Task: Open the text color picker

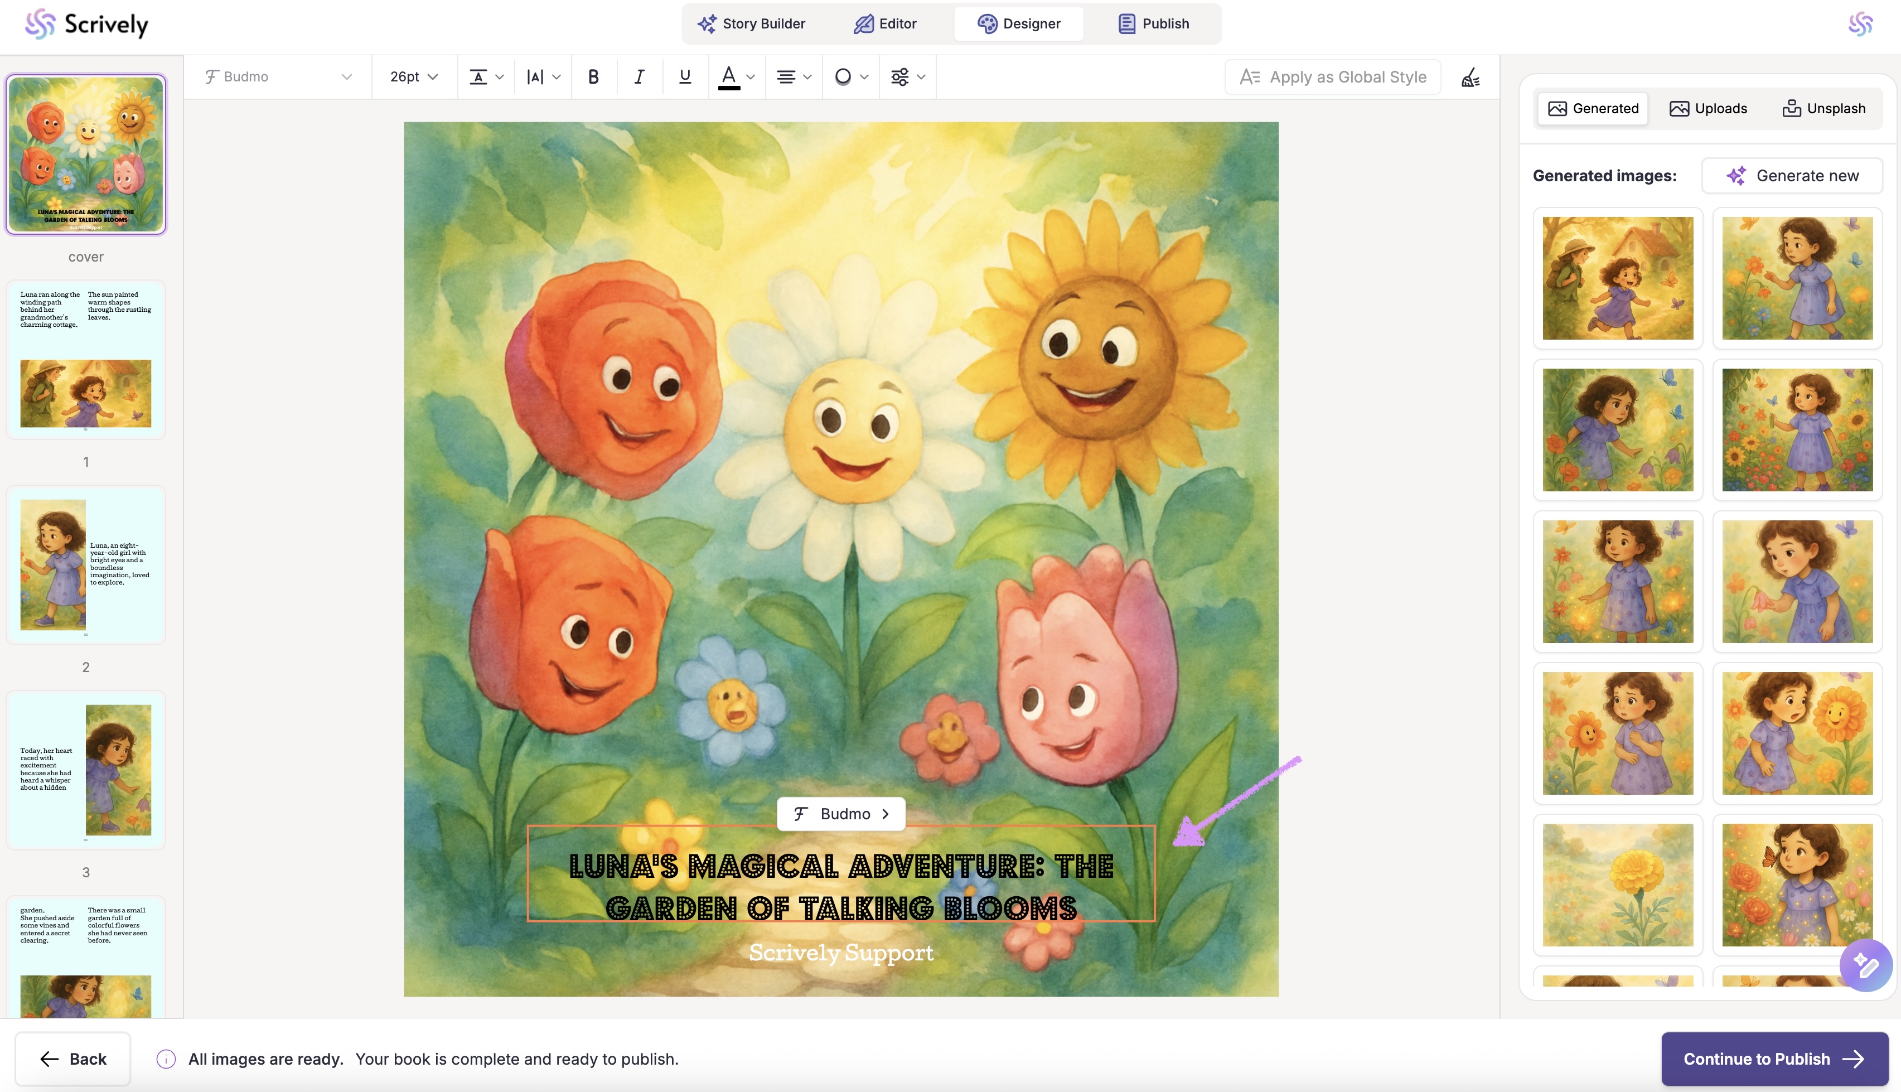Action: pyautogui.click(x=736, y=76)
